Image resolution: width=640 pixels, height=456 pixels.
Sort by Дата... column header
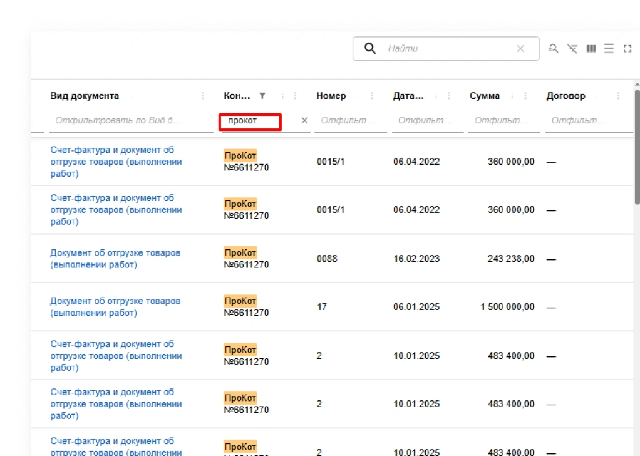click(408, 96)
